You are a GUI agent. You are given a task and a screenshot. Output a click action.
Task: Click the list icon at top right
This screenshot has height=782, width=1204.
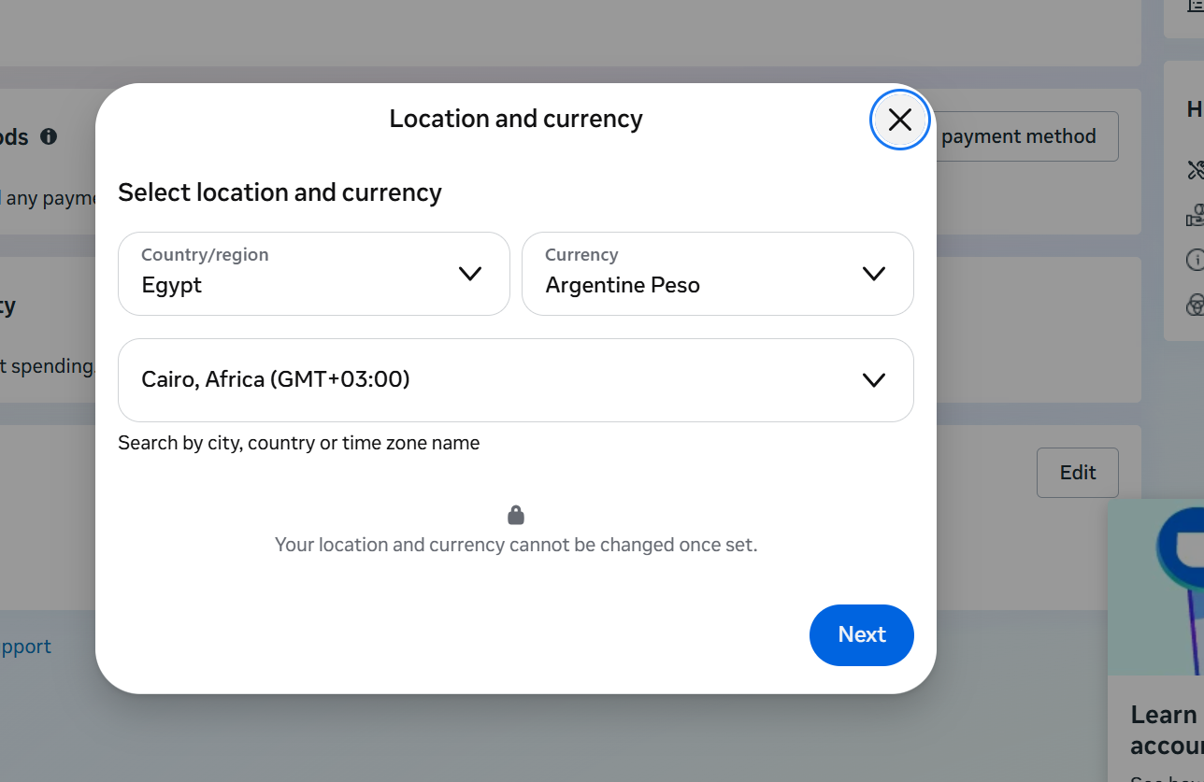click(x=1196, y=6)
